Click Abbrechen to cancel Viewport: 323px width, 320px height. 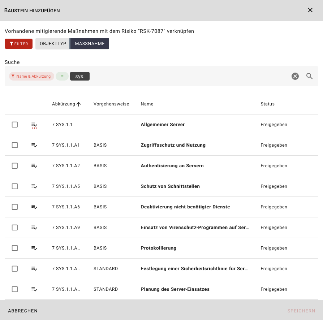23,311
